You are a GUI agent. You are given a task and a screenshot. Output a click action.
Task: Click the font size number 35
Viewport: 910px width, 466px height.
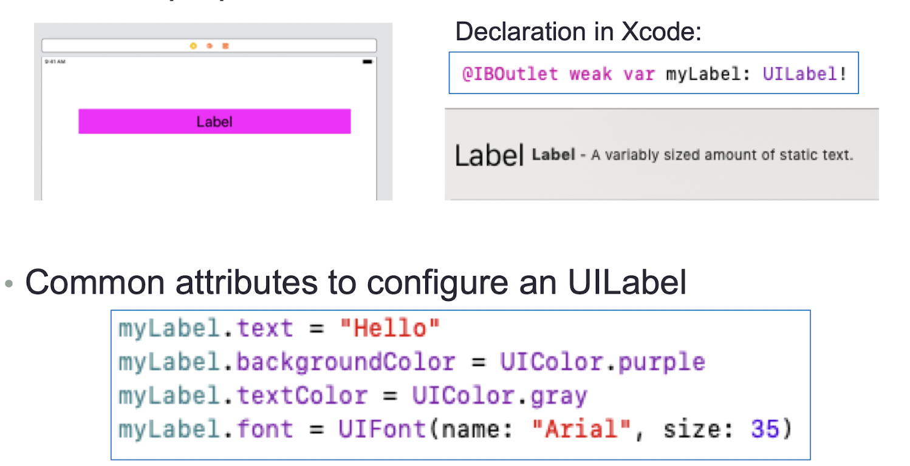(x=764, y=430)
